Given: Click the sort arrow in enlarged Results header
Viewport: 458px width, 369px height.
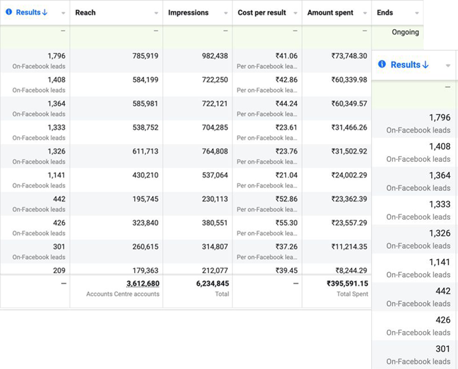Looking at the screenshot, I should pyautogui.click(x=425, y=65).
